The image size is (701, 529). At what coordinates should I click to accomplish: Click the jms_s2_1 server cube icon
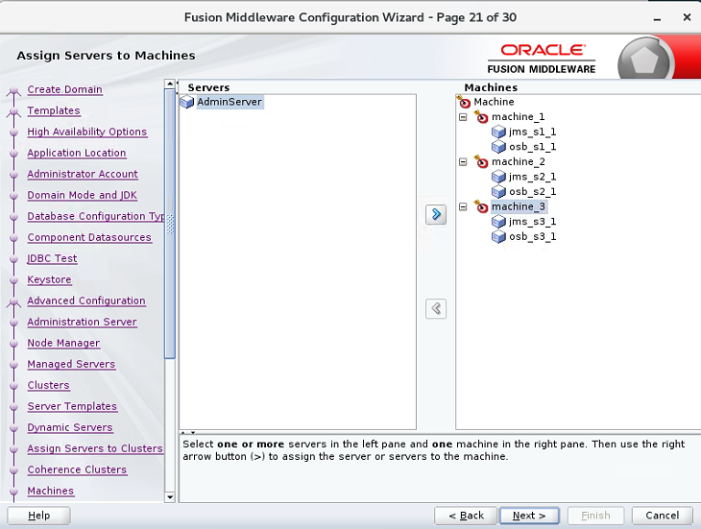498,177
